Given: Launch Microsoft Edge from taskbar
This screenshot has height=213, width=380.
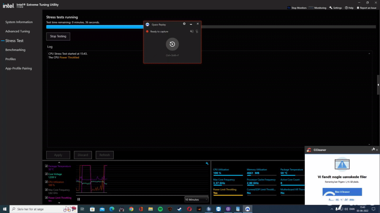Looking at the screenshot, I should coord(112,209).
